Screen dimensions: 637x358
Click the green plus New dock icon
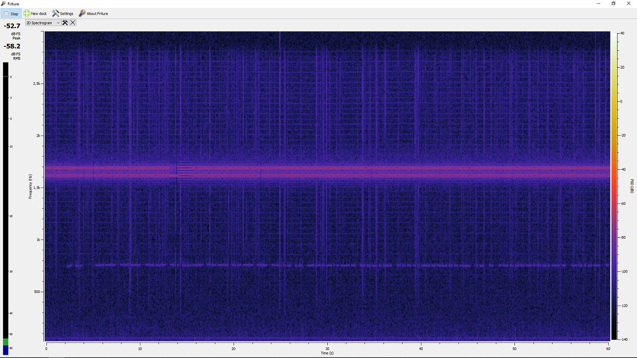point(27,13)
